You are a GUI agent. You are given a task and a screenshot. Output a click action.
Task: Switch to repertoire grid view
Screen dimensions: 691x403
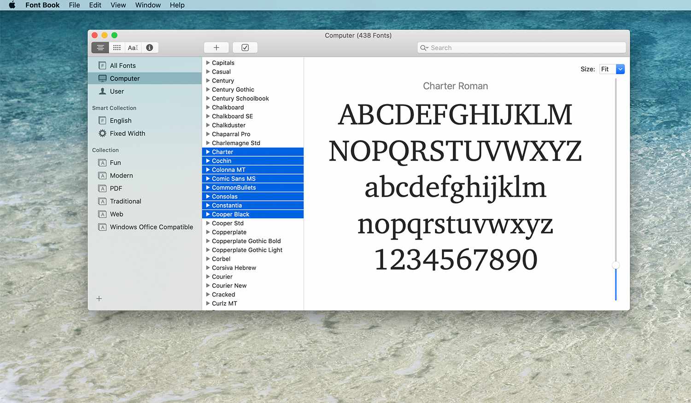pyautogui.click(x=117, y=47)
